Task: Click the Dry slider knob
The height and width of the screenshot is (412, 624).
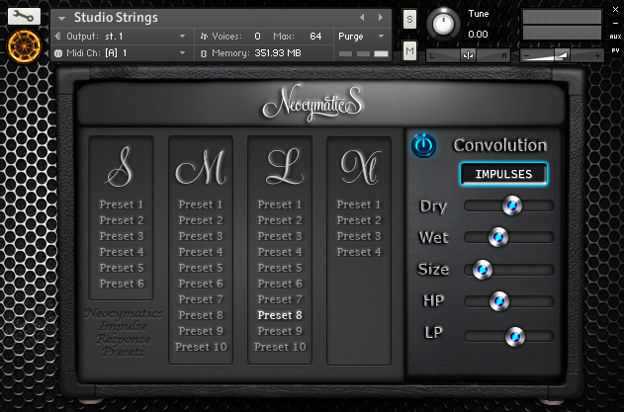Action: coord(512,206)
